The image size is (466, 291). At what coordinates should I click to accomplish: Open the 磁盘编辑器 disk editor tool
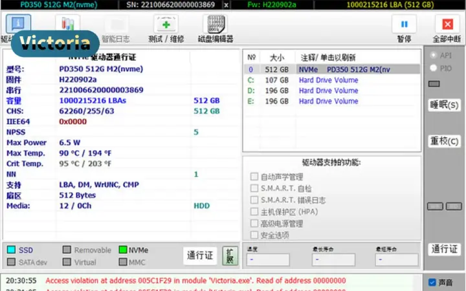(216, 29)
